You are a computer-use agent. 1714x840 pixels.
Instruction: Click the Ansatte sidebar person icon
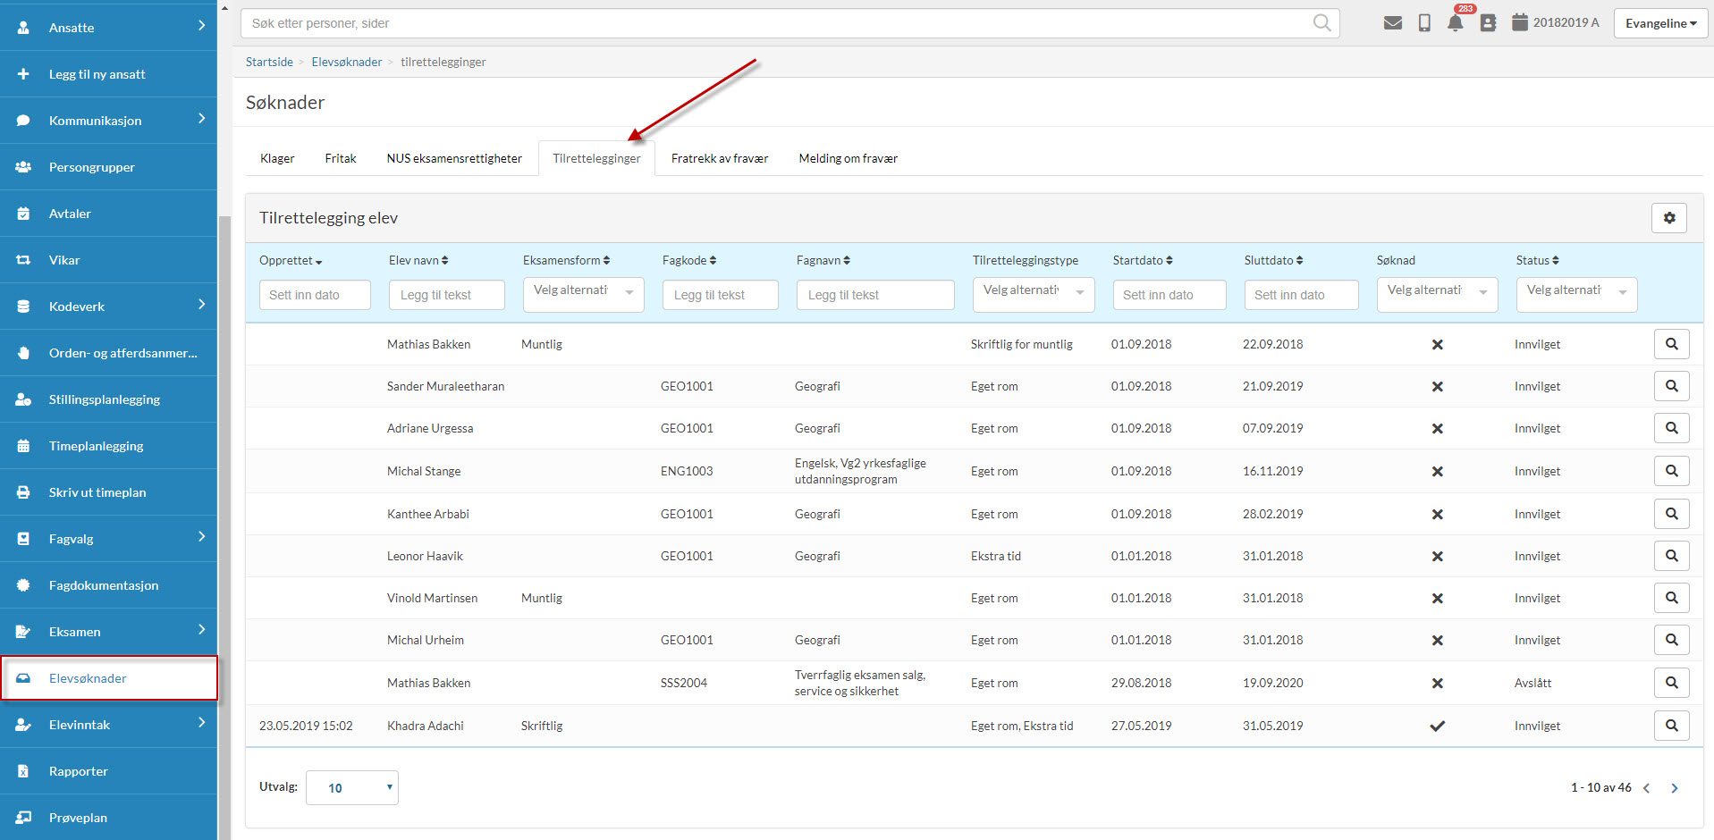click(x=23, y=28)
